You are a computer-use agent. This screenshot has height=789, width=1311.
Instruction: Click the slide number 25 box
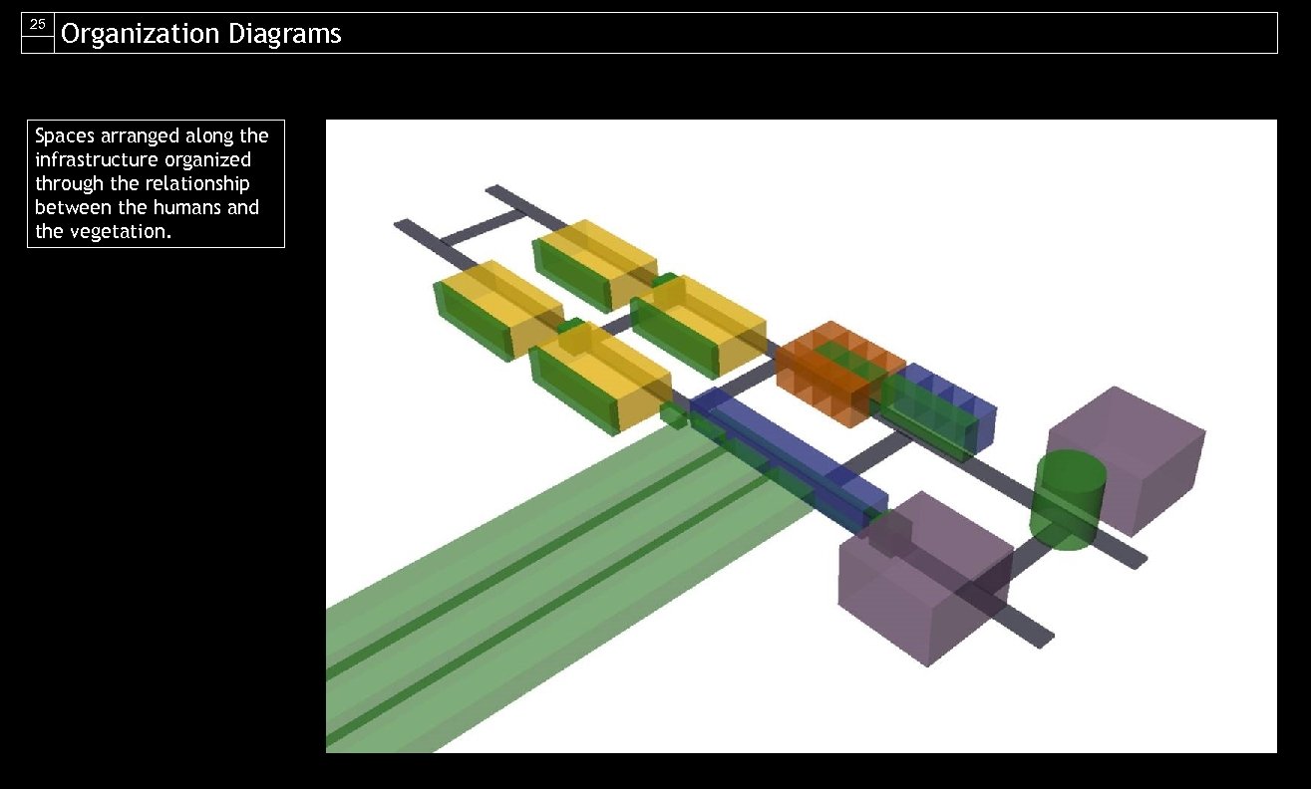point(36,28)
